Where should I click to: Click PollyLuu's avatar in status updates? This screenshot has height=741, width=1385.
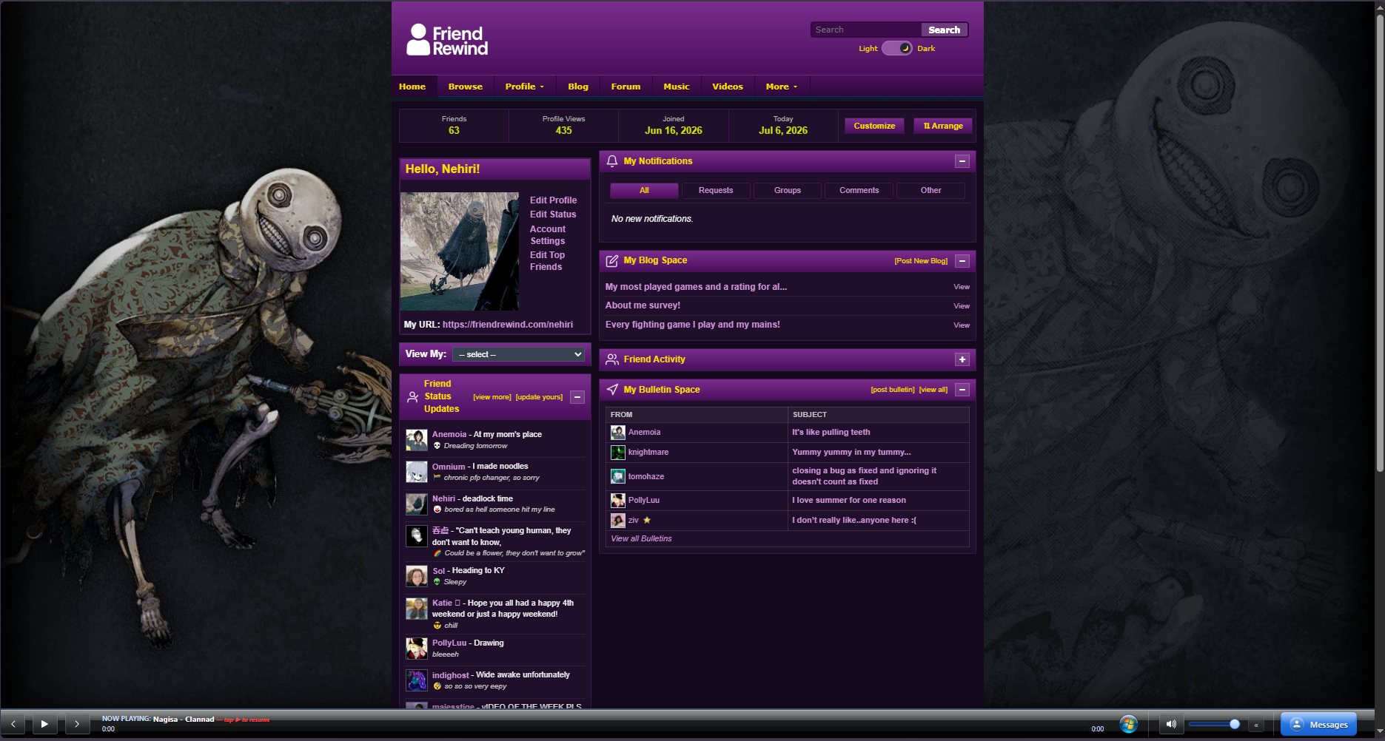coord(417,649)
